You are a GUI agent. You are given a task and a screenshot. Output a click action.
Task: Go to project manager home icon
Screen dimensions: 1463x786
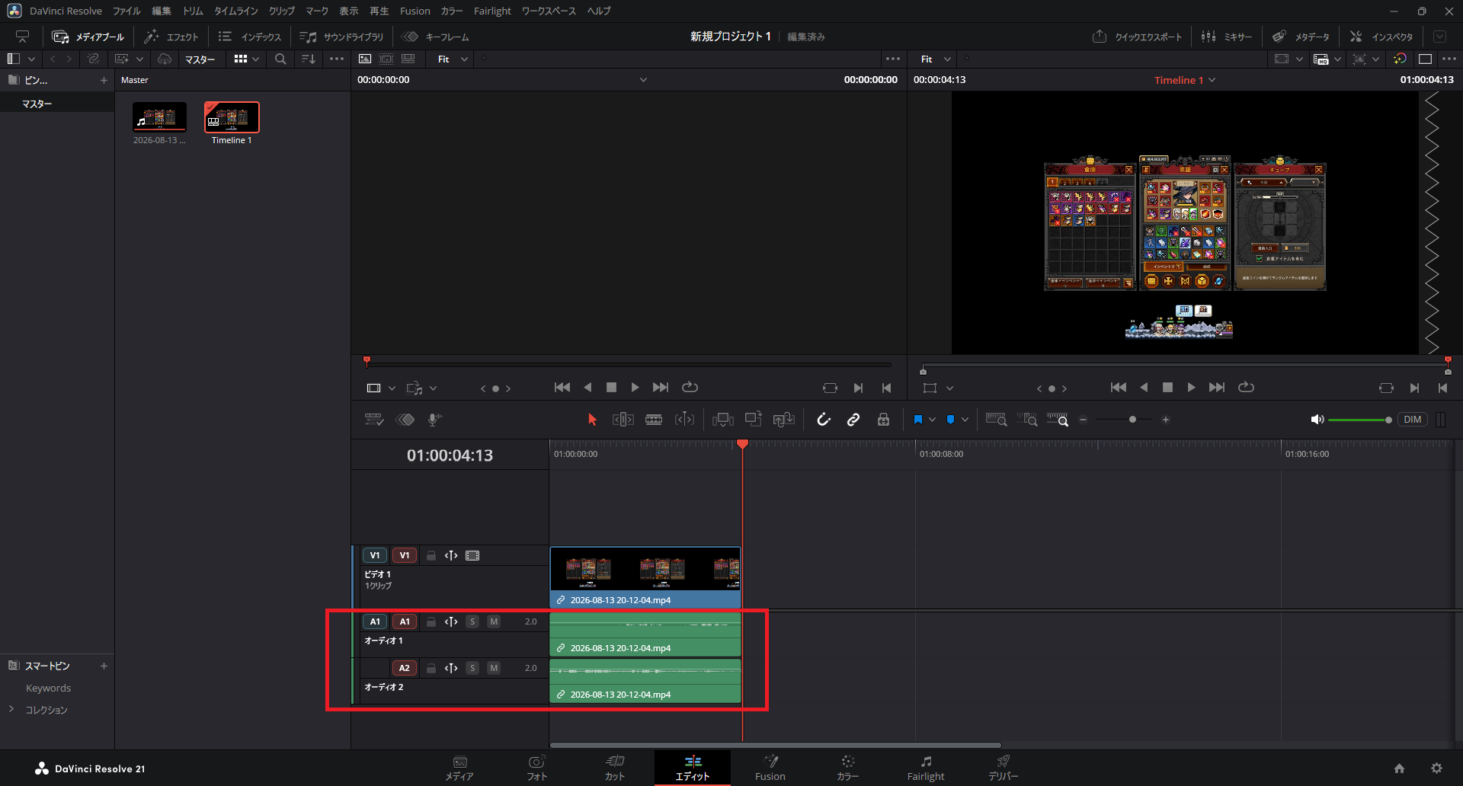click(x=1399, y=768)
